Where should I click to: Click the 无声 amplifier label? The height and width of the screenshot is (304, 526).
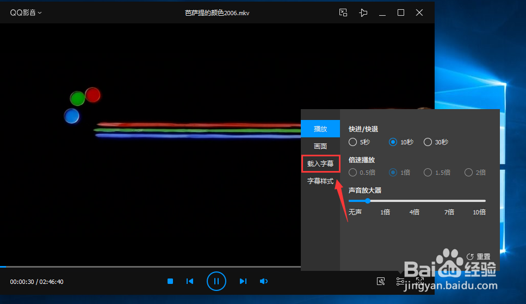pos(355,212)
